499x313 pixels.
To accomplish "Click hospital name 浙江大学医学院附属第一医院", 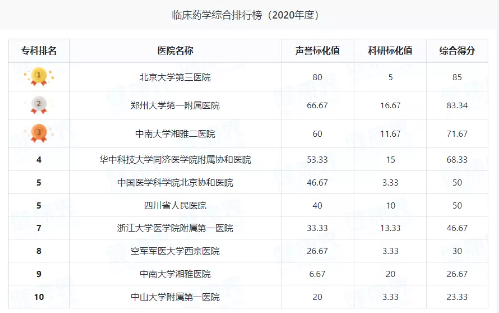I will 175,228.
